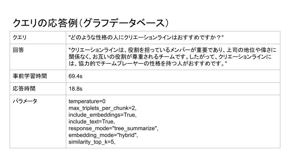
Task: Click the 69.4s value cell
Action: pos(173,76)
